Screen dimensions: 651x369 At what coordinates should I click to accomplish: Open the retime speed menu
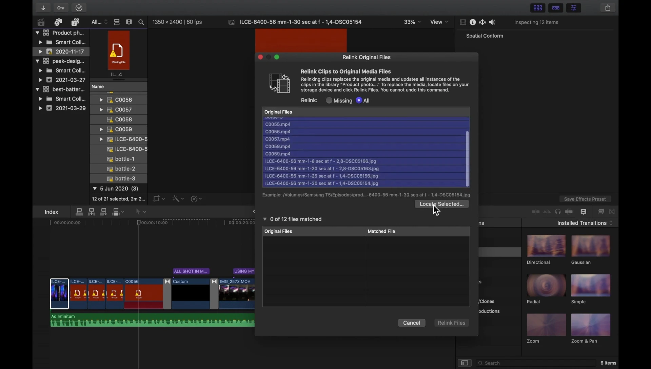click(x=197, y=199)
